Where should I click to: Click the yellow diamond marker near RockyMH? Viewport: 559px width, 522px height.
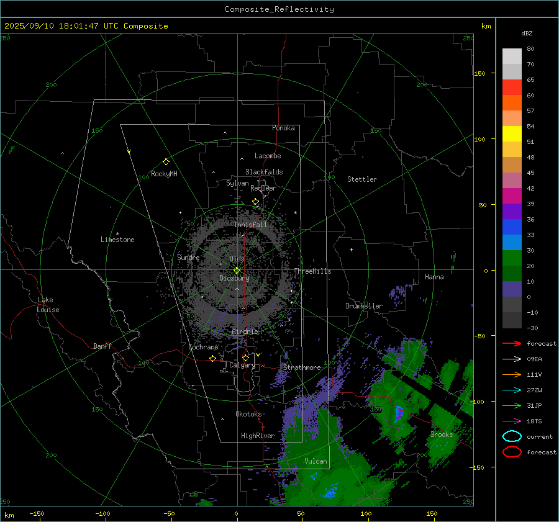coord(166,162)
